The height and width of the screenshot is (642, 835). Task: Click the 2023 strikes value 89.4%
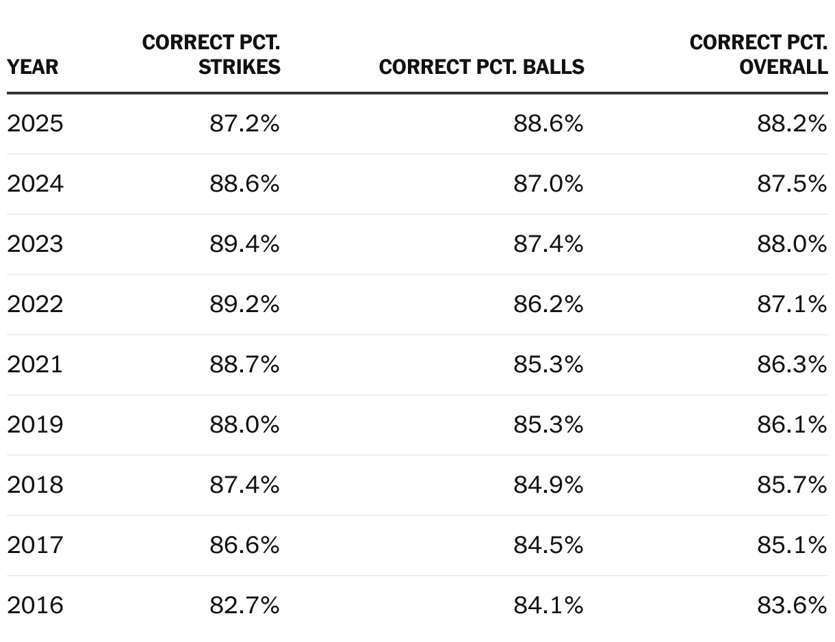pos(244,244)
